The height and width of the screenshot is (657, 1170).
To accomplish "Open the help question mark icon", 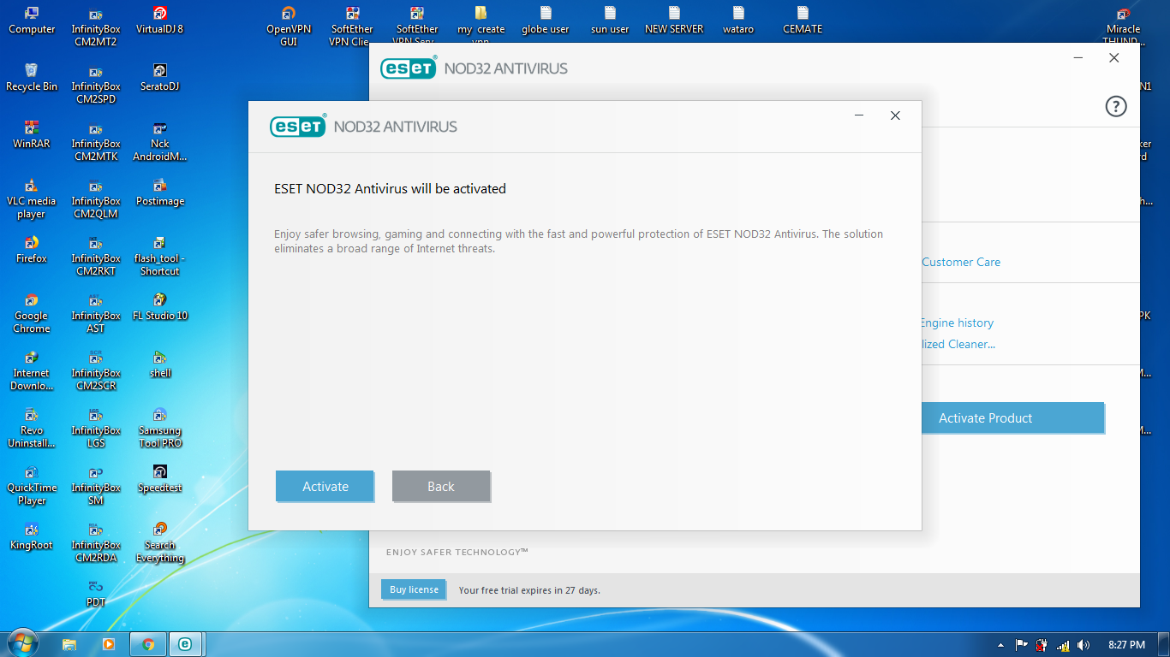I will tap(1116, 106).
